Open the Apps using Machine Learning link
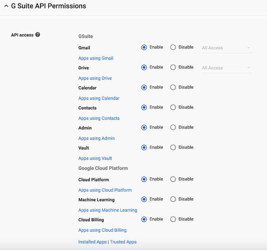Screen dimensions: 267x250 108,210
